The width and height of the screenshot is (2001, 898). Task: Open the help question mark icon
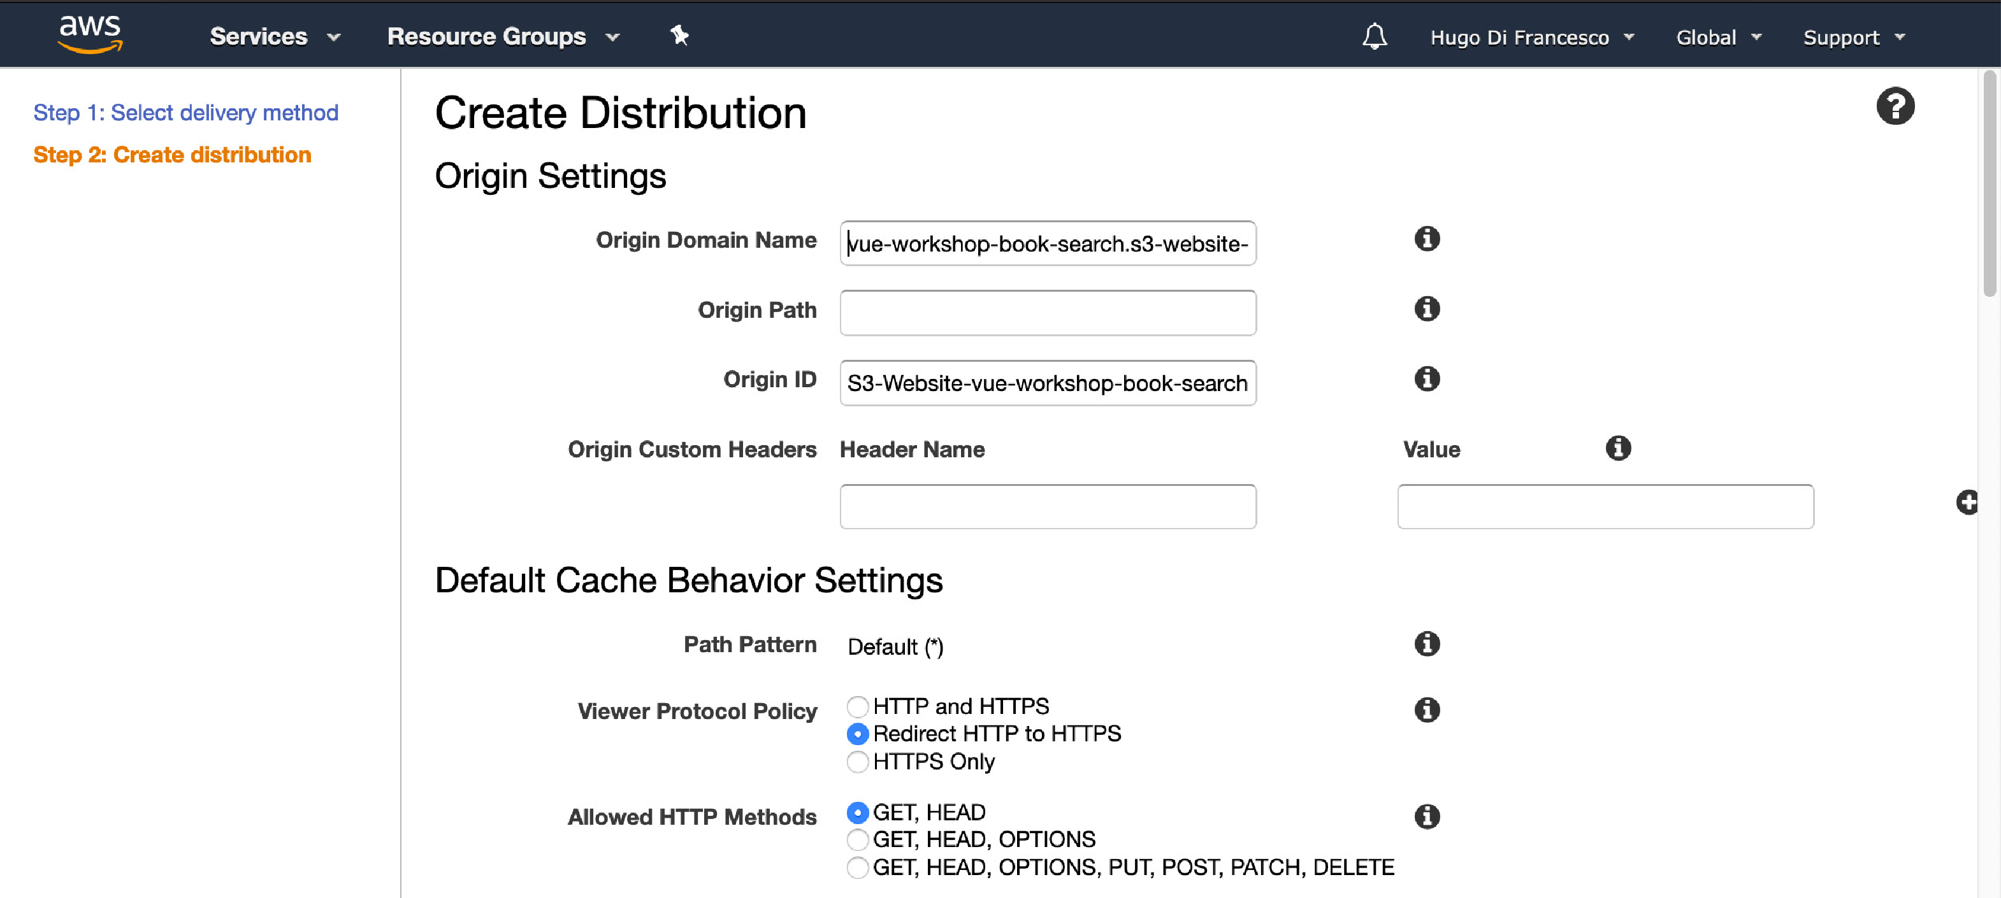[1895, 106]
